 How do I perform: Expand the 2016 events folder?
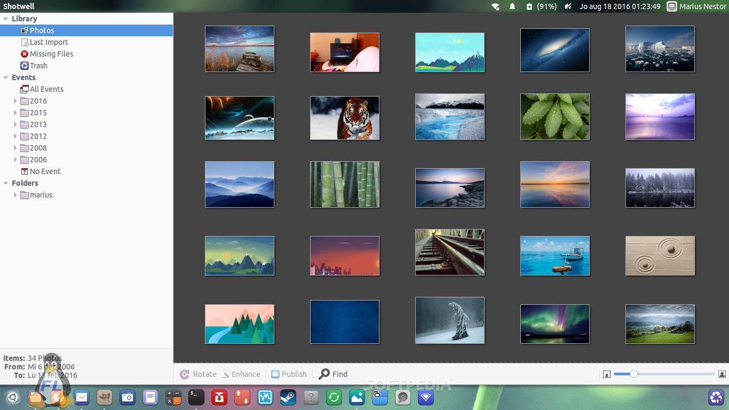point(15,101)
